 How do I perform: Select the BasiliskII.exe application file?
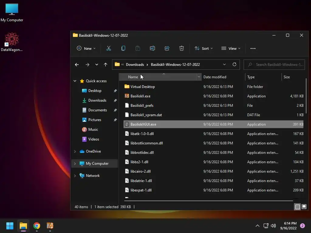click(140, 96)
